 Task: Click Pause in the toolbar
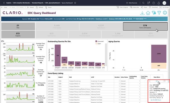point(48,7)
